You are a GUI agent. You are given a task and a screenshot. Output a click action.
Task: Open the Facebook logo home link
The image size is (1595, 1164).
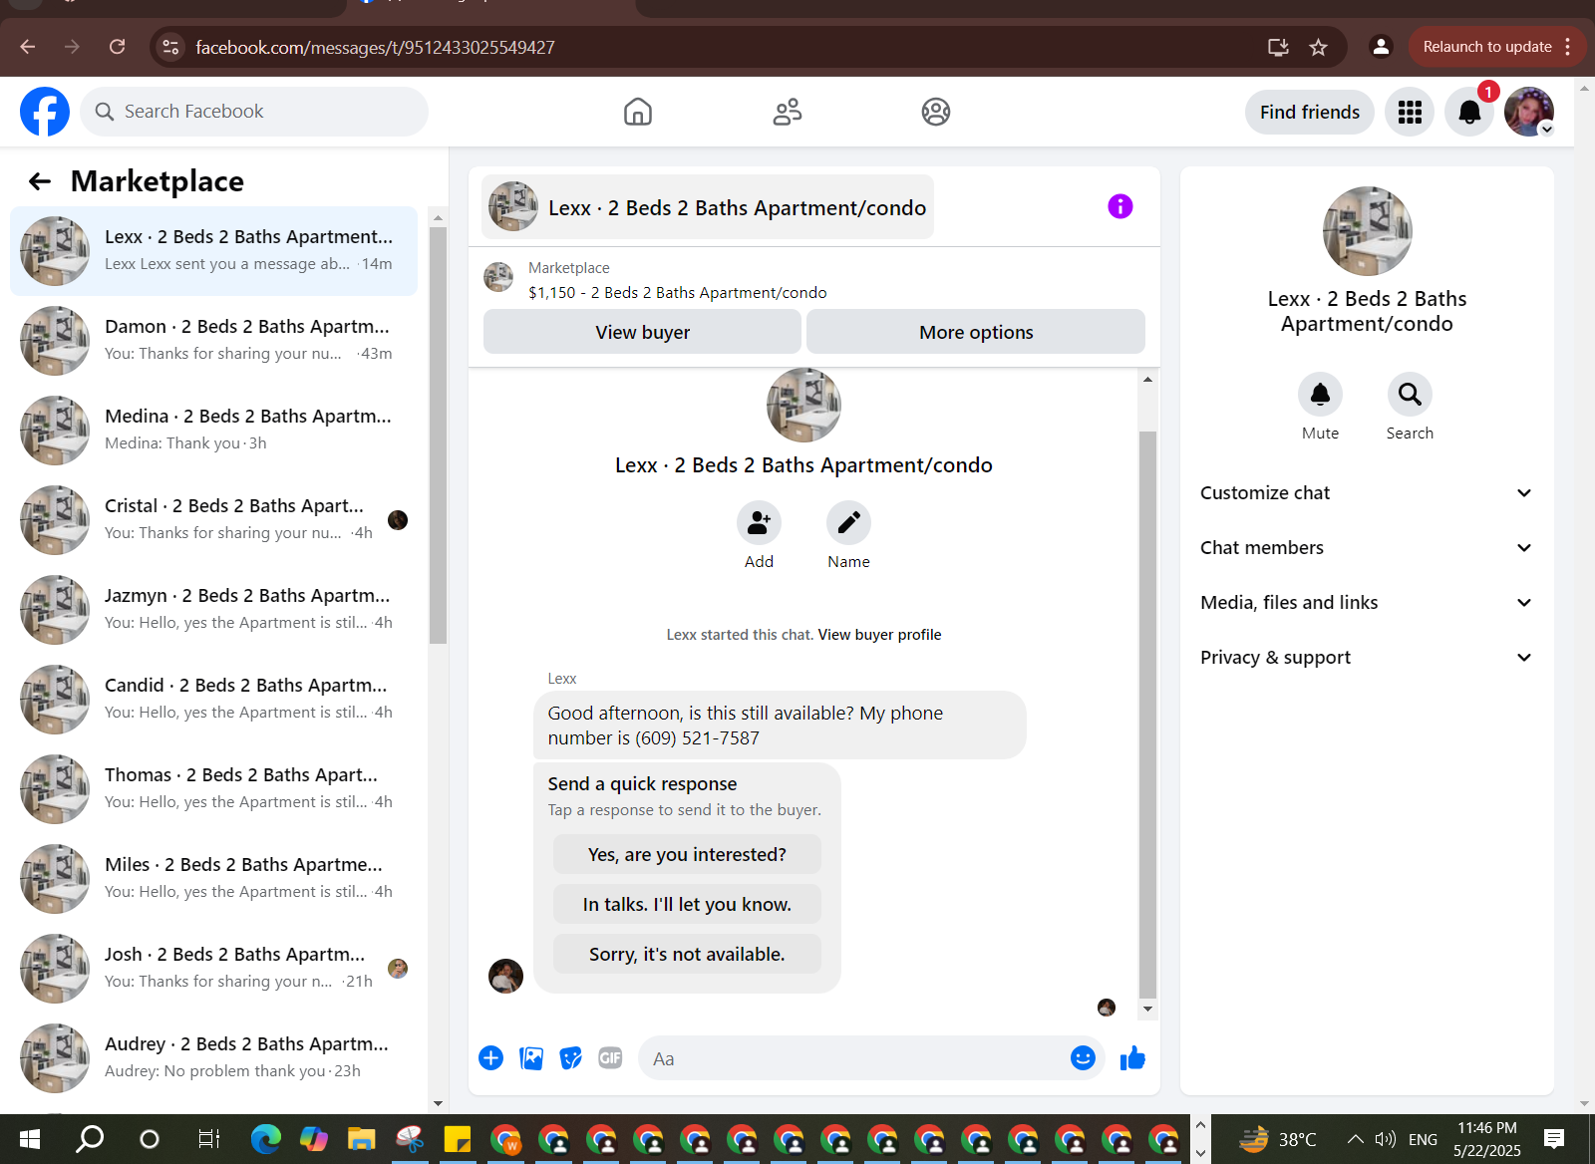(x=45, y=112)
